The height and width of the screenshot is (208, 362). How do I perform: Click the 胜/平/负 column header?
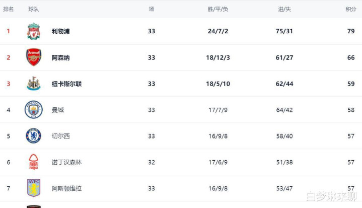[x=218, y=9]
